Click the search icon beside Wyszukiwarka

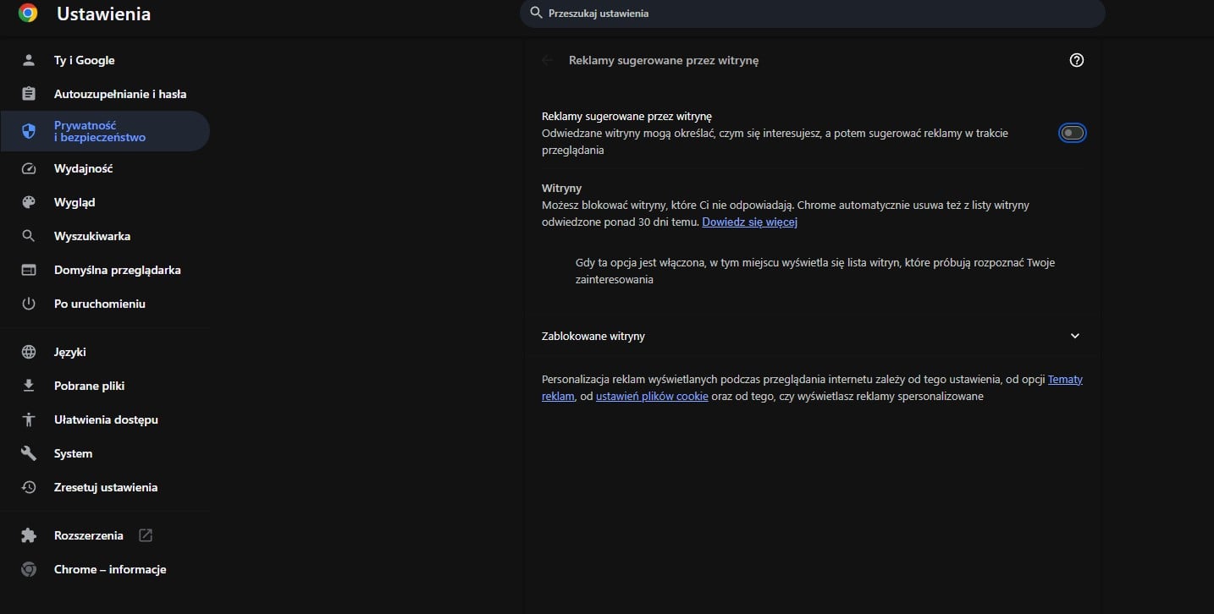pyautogui.click(x=29, y=236)
